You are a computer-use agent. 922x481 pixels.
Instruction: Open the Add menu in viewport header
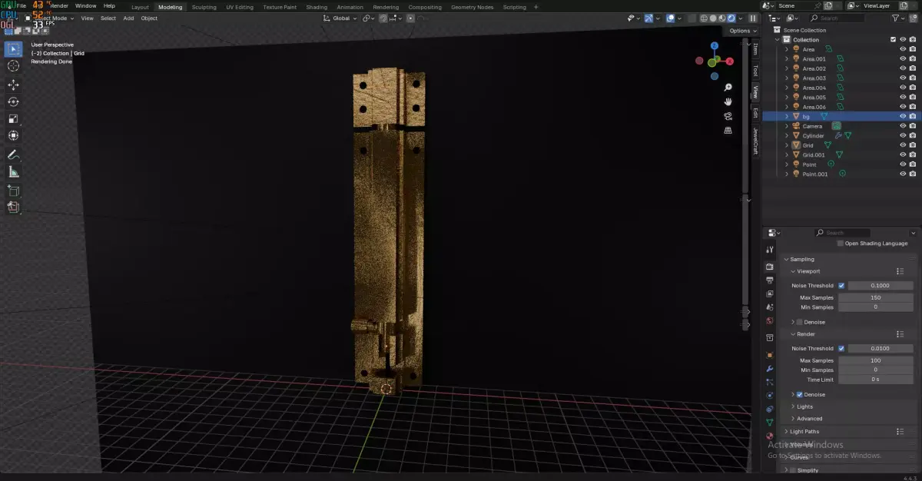pyautogui.click(x=128, y=18)
